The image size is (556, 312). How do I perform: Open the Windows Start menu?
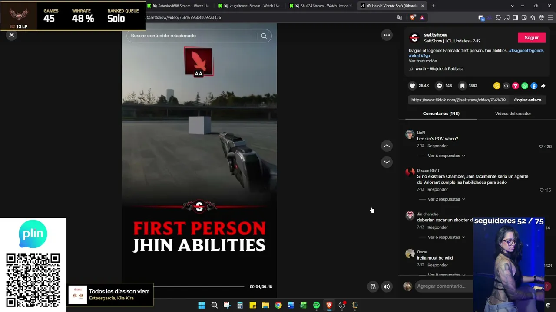coord(202,305)
